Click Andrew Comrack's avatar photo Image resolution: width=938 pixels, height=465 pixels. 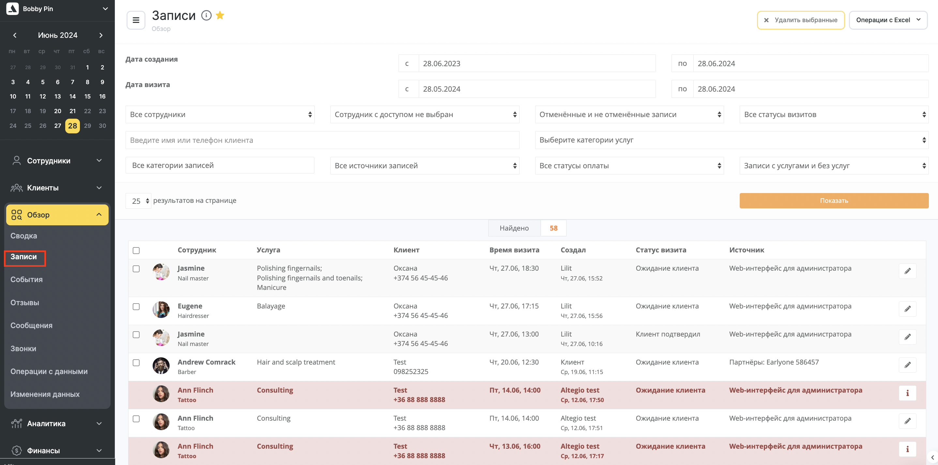pyautogui.click(x=161, y=366)
